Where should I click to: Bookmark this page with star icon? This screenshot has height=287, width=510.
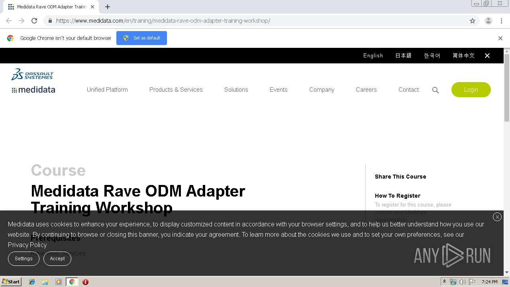pyautogui.click(x=473, y=21)
